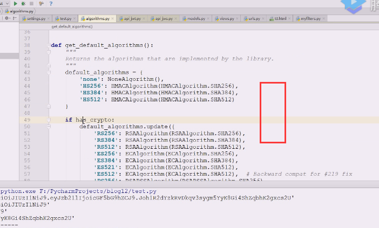Click the 'ES256' dictionary key
379x228 pixels.
pos(106,154)
